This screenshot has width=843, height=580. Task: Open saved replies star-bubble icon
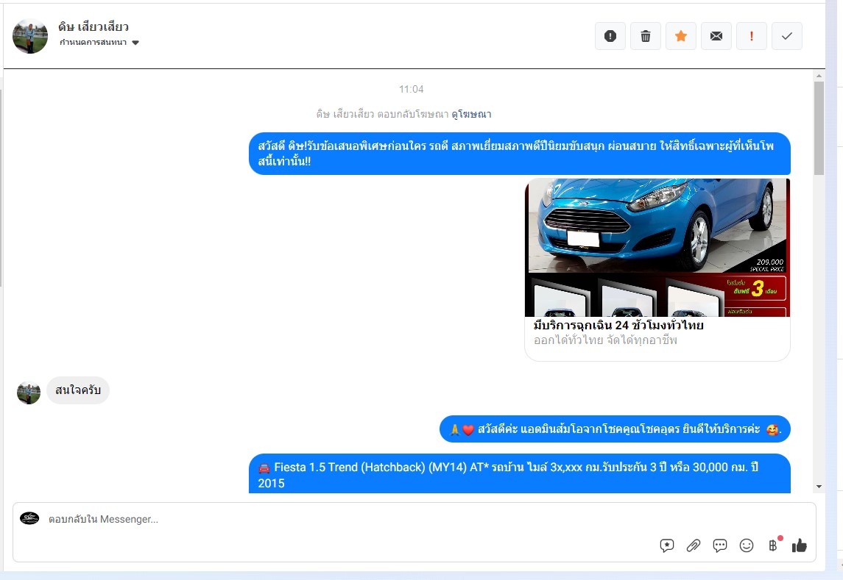click(666, 545)
